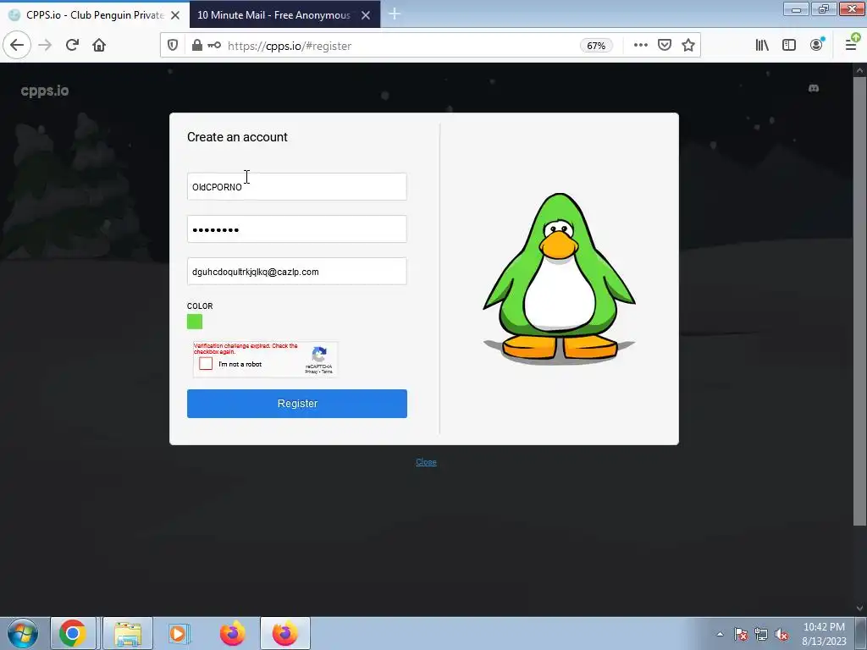Click the password field

pos(297,229)
